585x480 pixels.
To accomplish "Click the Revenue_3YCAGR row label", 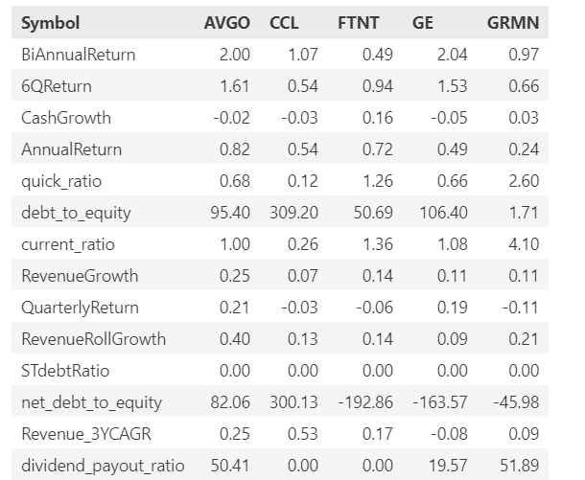I will [86, 434].
